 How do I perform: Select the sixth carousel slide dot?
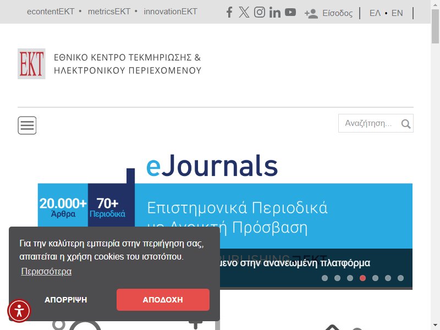tap(388, 278)
